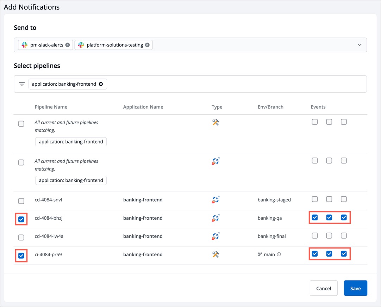381x307 pixels.
Task: Disable the last Events checkbox for ci-4084-pr59
Action: pos(344,254)
